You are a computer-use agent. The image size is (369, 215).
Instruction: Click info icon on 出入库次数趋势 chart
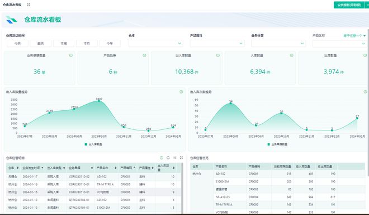coord(365,92)
